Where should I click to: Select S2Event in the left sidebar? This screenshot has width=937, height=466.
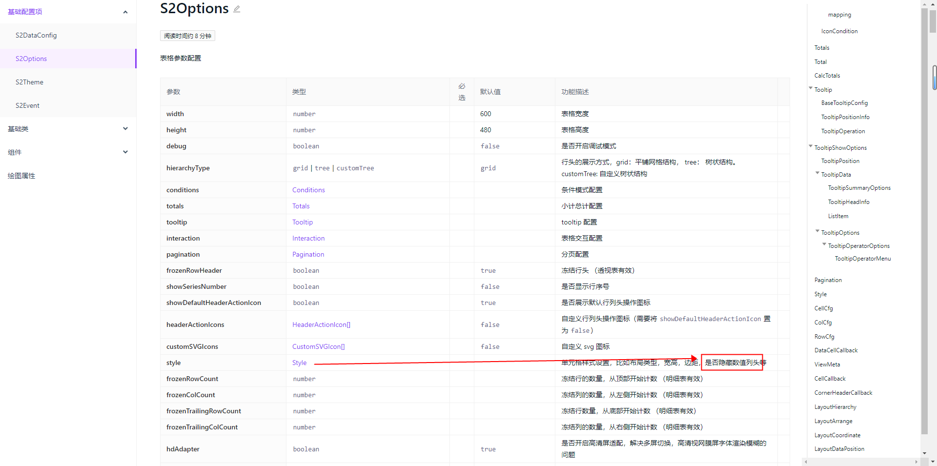point(27,105)
